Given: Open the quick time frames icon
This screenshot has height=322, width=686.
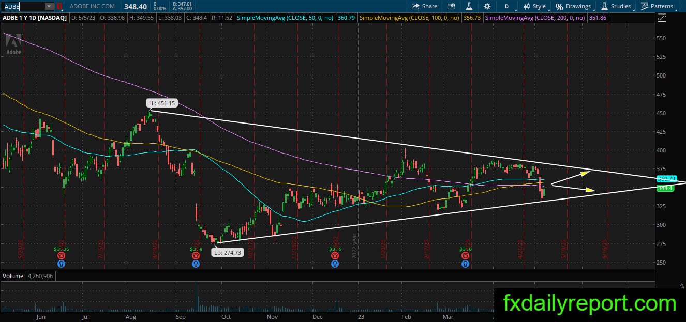Looking at the screenshot, I should (x=451, y=6).
